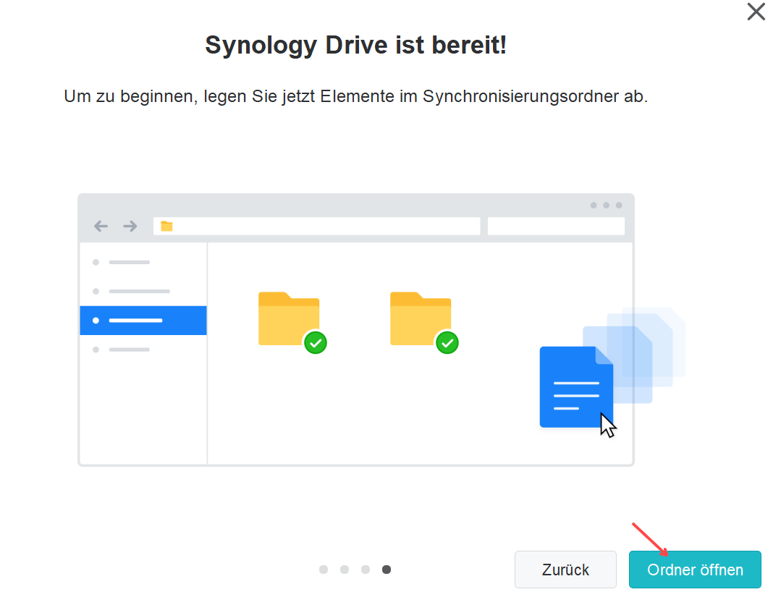This screenshot has height=605, width=781.
Task: Click the back arrow in the illustration
Action: click(101, 227)
